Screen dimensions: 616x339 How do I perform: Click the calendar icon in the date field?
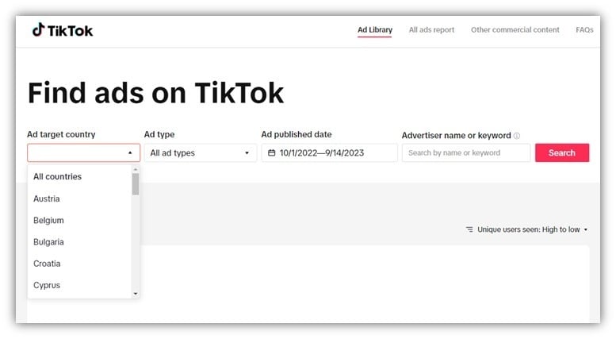[x=271, y=152]
